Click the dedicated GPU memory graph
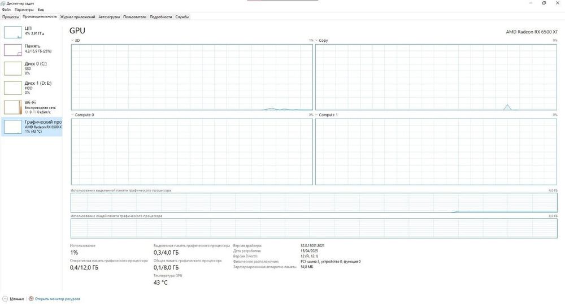 (314, 203)
